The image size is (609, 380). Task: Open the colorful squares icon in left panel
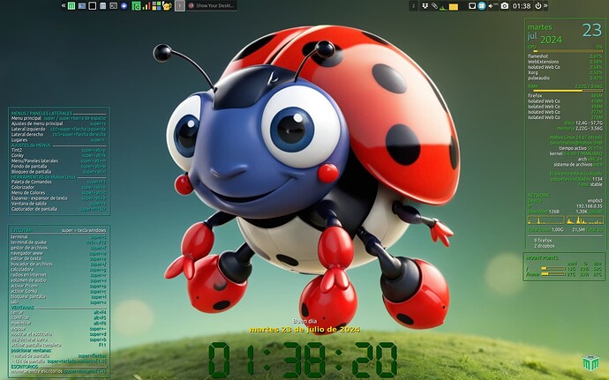156,5
